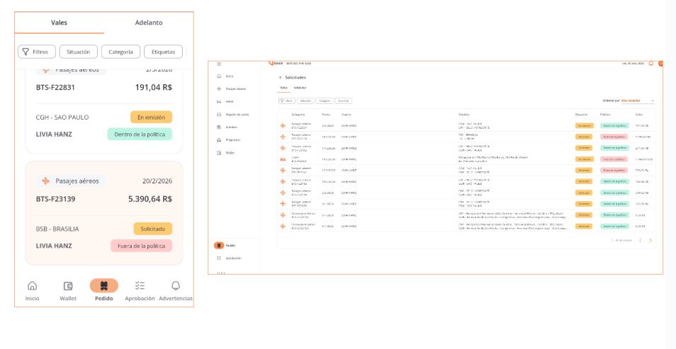Open the Etiquetas filter in mobile view
The height and width of the screenshot is (349, 676).
163,52
